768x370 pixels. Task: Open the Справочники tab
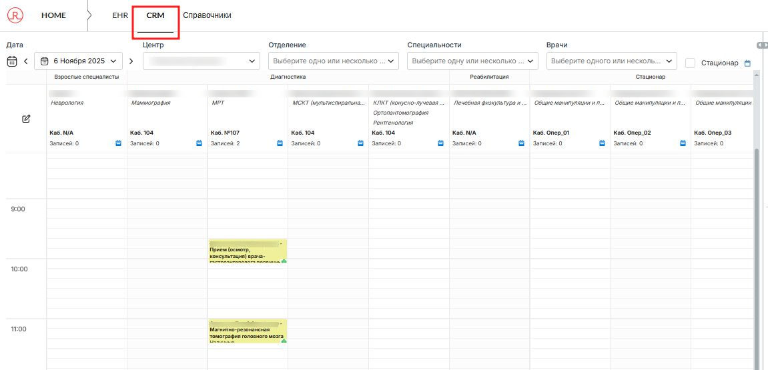(x=207, y=15)
